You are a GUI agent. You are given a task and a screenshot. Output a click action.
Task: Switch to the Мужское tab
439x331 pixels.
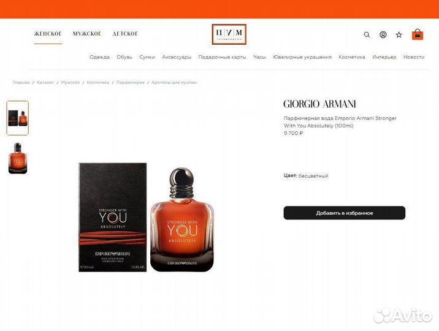[x=87, y=34]
